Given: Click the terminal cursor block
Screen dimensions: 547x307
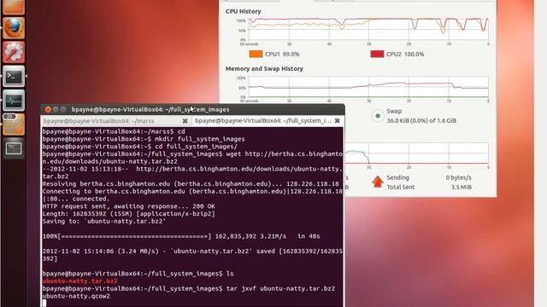Looking at the screenshot, I should click(44, 304).
